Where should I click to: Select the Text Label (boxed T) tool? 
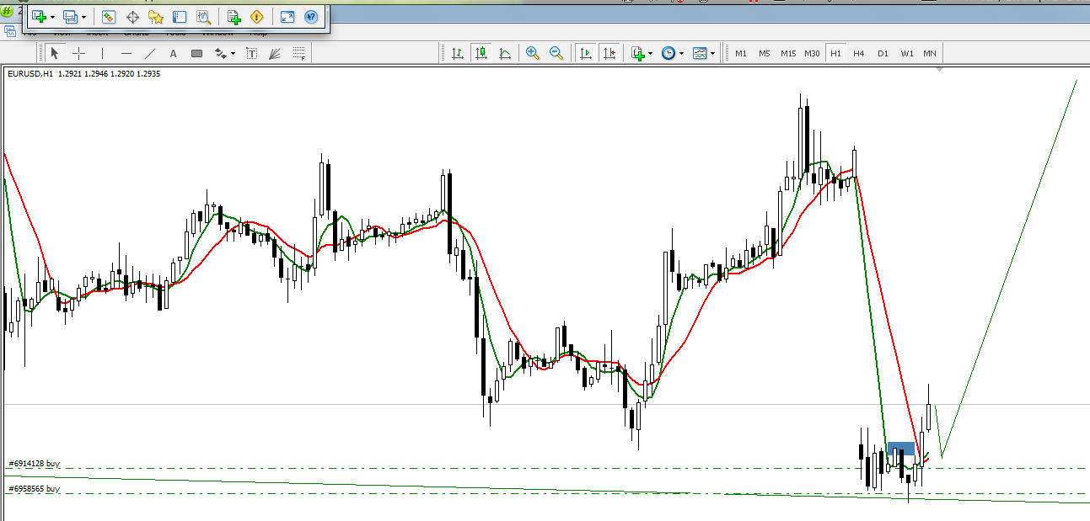coord(251,53)
